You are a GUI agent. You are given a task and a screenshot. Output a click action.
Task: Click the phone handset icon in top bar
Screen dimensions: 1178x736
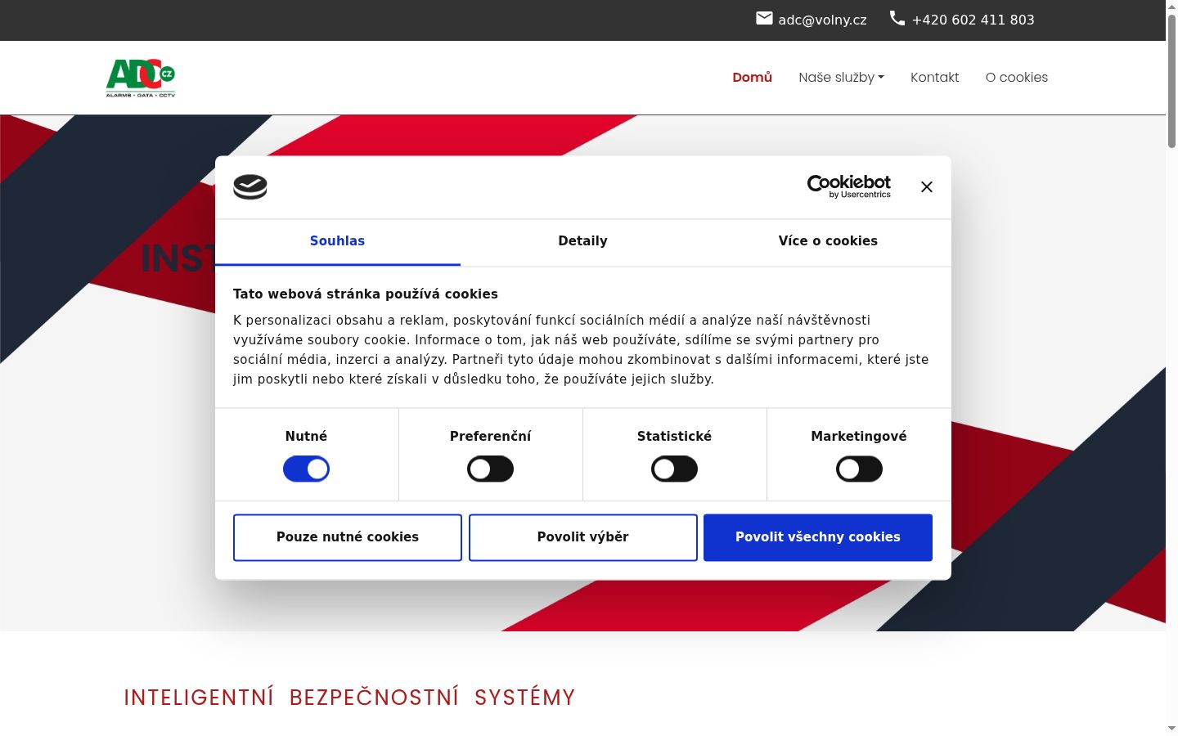[897, 19]
